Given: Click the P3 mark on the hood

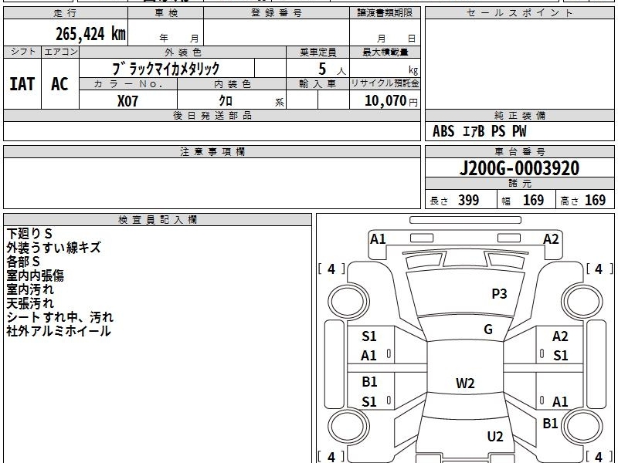Looking at the screenshot, I should (x=499, y=294).
